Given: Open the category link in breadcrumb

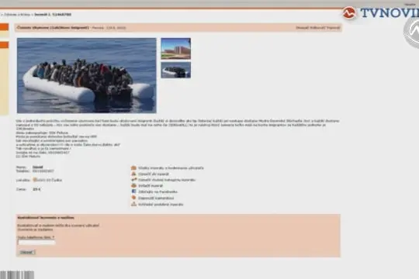Looking at the screenshot, I should (x=17, y=15).
